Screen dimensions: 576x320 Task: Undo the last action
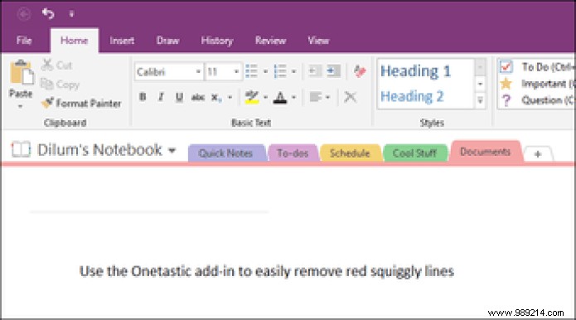[x=48, y=14]
